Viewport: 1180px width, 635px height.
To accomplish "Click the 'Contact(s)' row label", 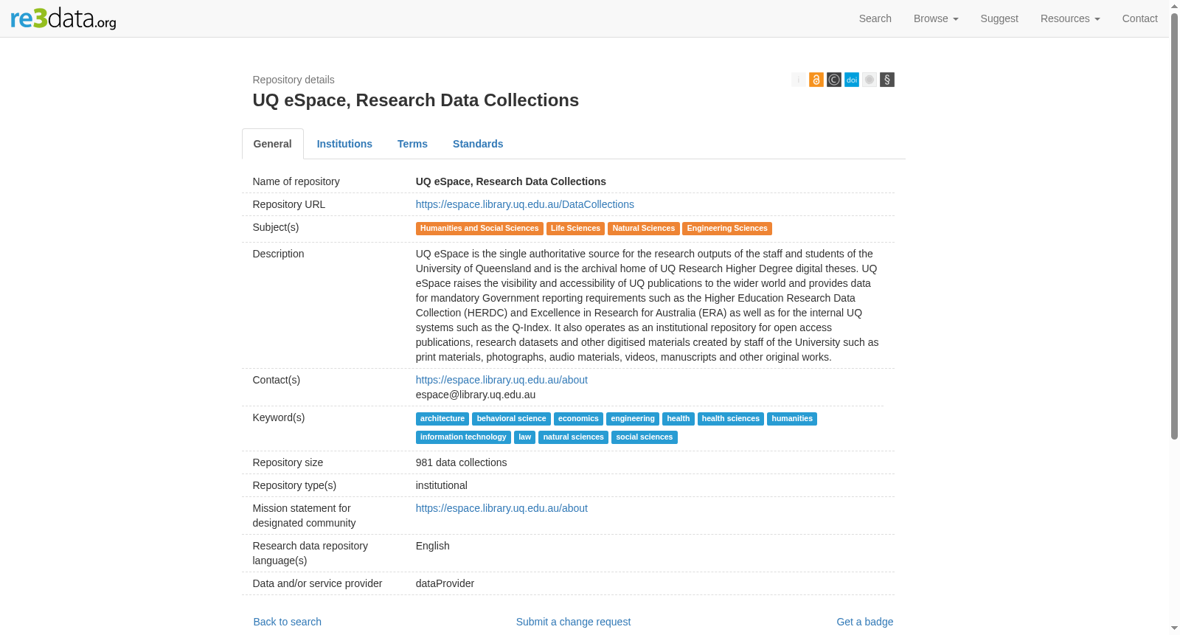I will tap(277, 380).
